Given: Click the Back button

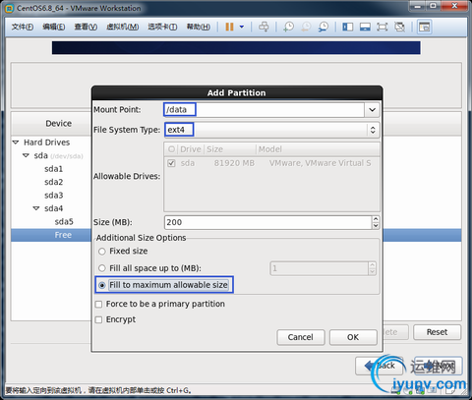Looking at the screenshot, I should pos(379,366).
